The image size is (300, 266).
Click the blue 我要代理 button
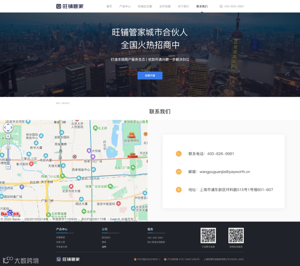point(150,75)
